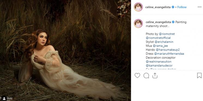This screenshot has width=203, height=101.
Task: Share the post via the share icon
Action: click(x=155, y=75)
